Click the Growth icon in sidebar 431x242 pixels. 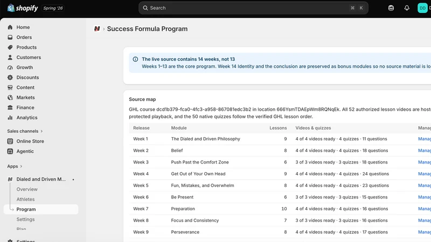pos(10,67)
